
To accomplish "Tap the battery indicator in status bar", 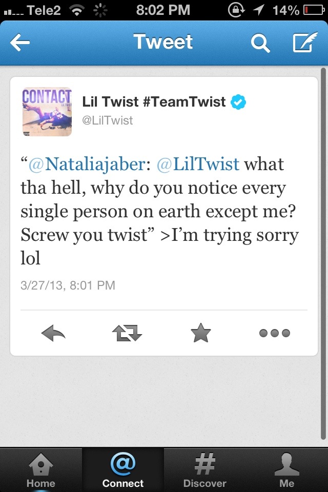I will click(x=314, y=10).
